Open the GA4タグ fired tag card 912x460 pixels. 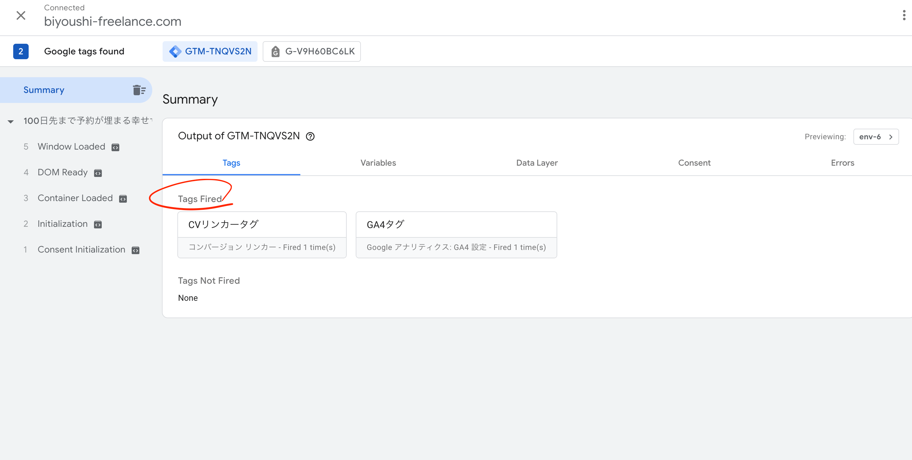(x=456, y=235)
